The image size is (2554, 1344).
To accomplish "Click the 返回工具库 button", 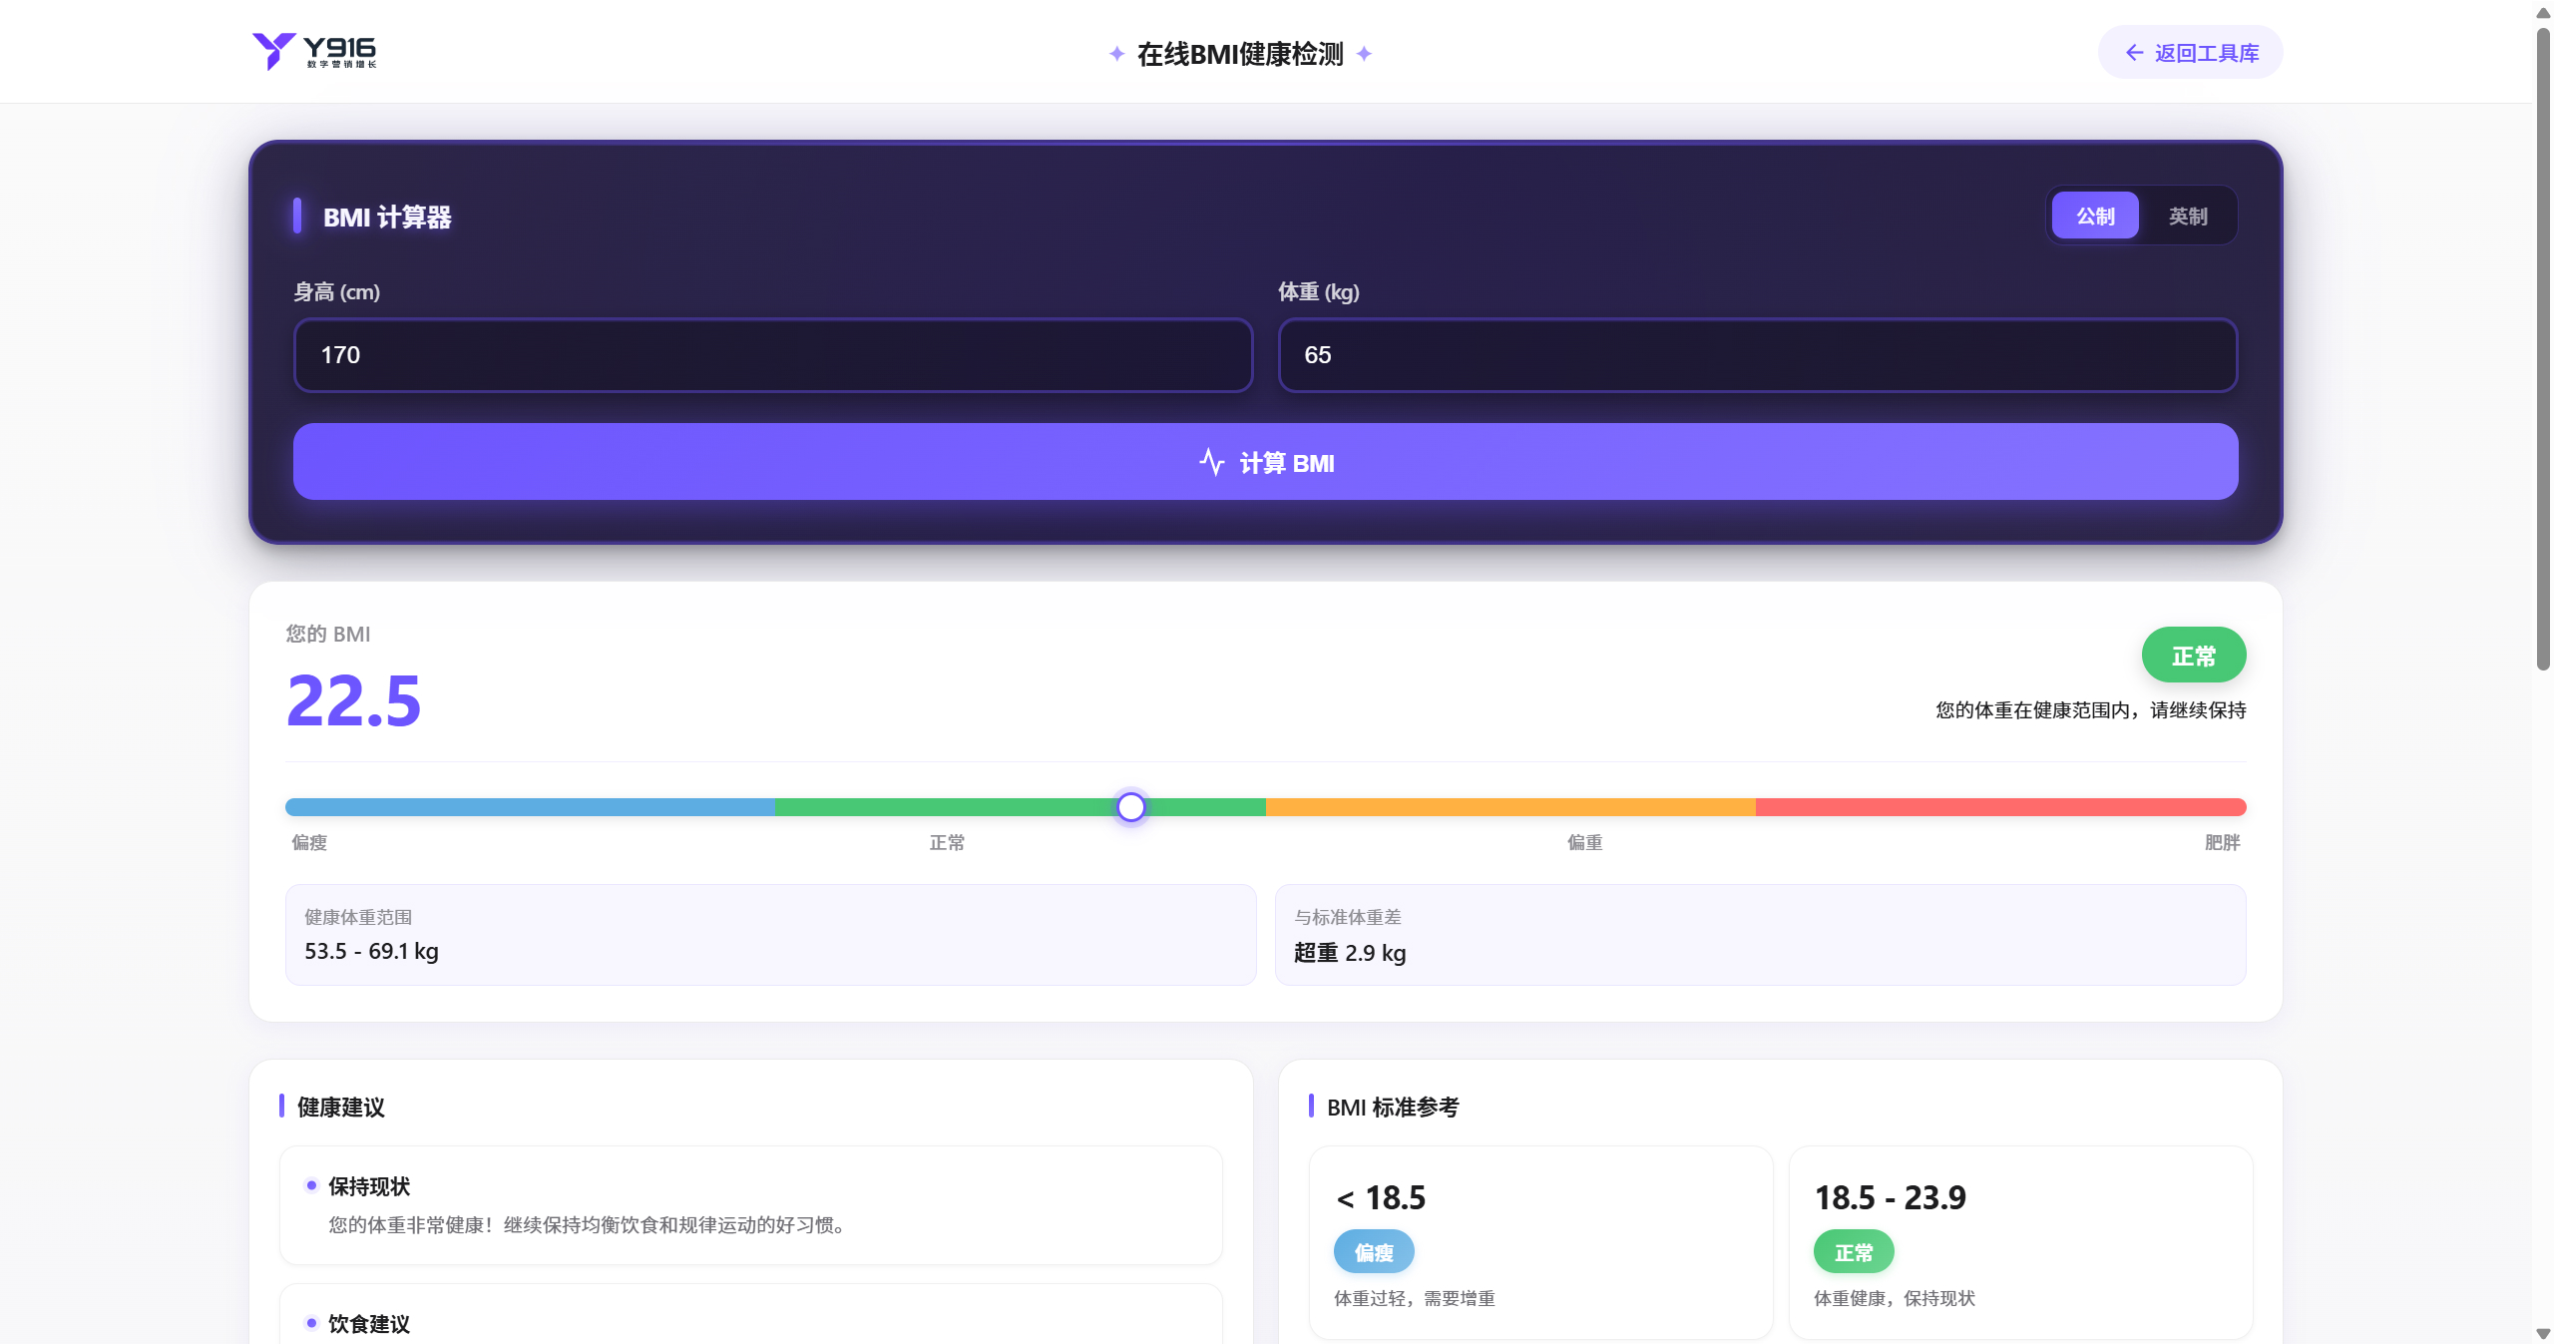I will point(2190,53).
